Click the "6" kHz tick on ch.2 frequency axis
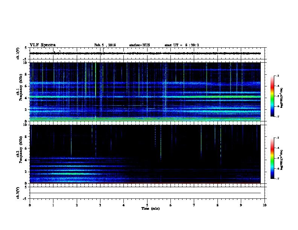 pos(26,148)
